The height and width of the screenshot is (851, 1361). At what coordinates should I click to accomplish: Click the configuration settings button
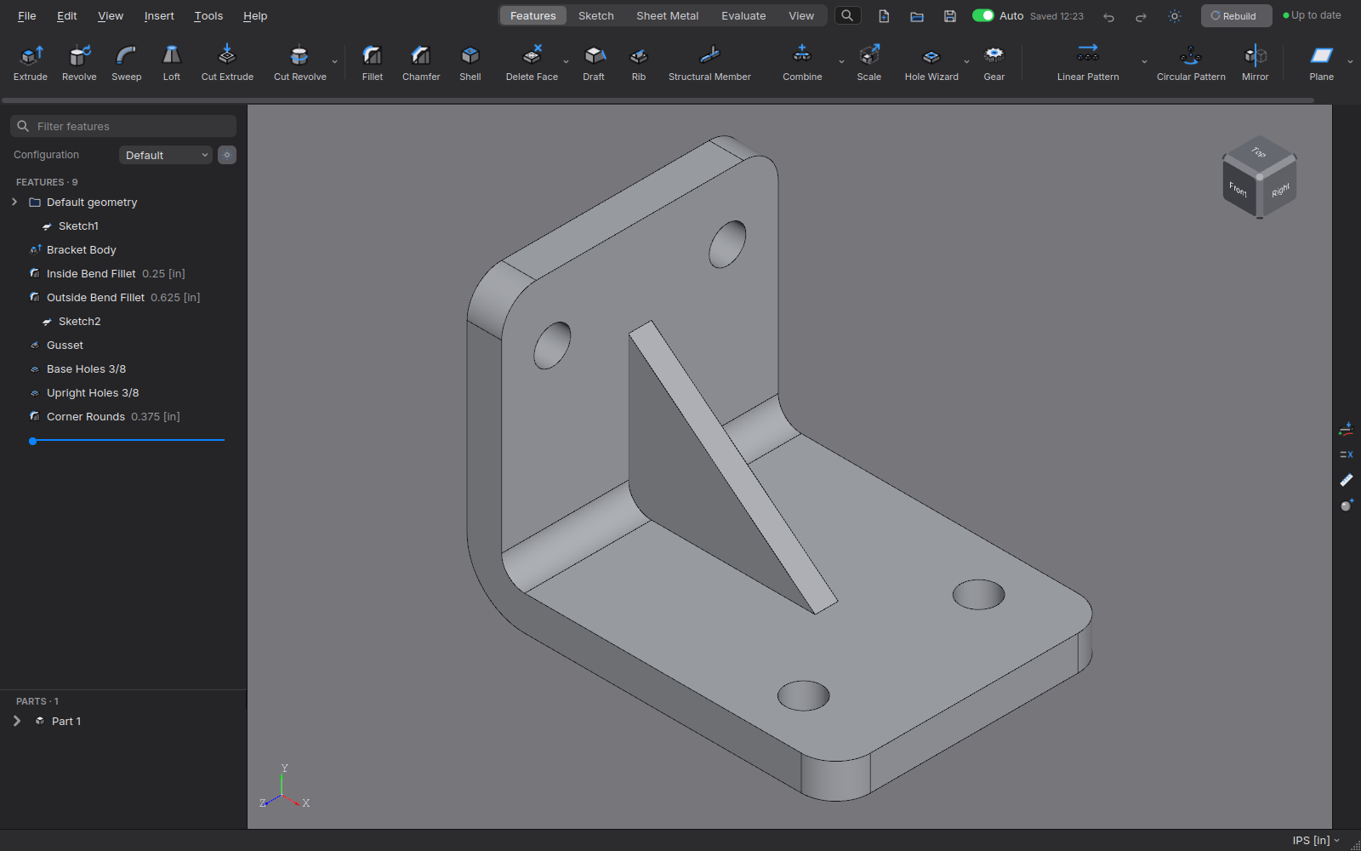[x=227, y=155]
